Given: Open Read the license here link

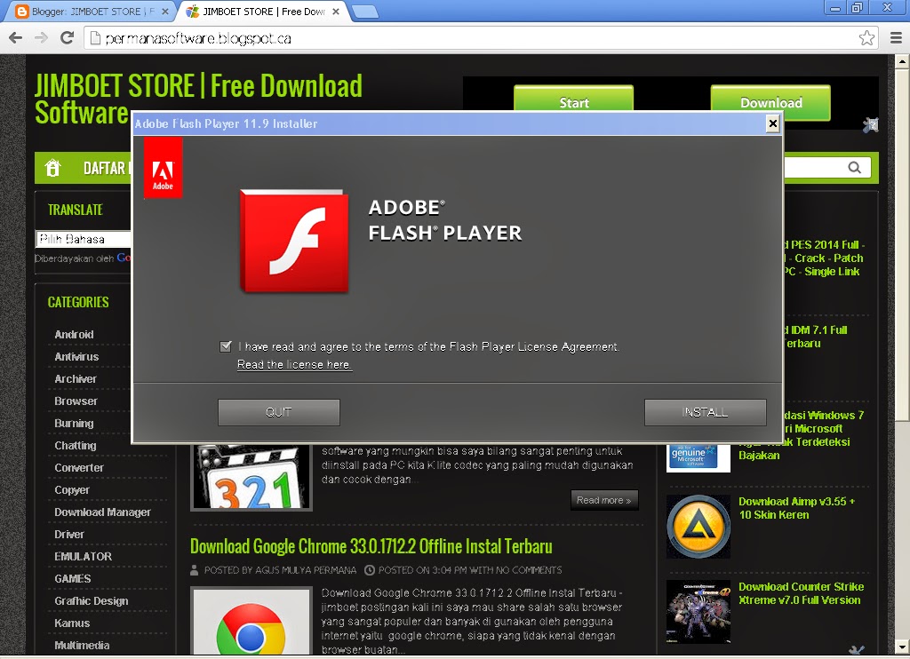Looking at the screenshot, I should pyautogui.click(x=294, y=364).
